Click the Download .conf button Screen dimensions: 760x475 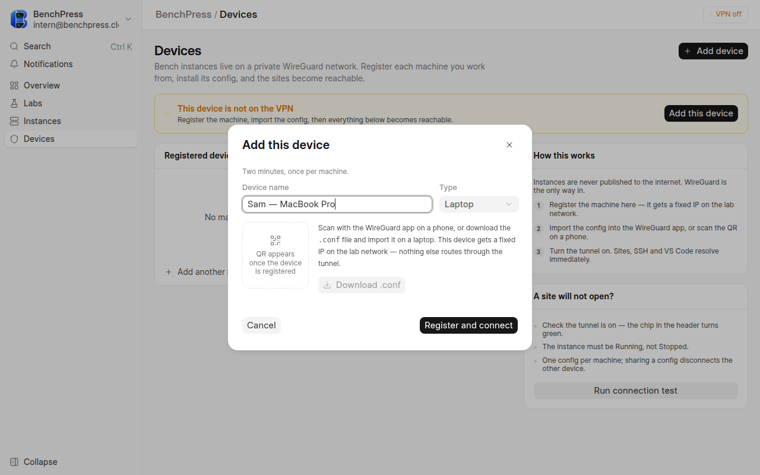pyautogui.click(x=362, y=285)
